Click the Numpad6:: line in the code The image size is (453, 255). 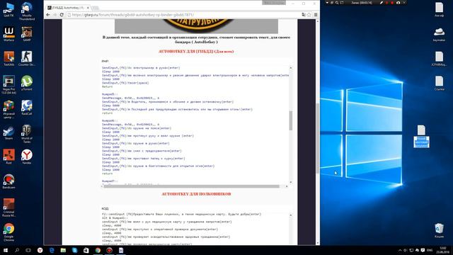click(110, 120)
